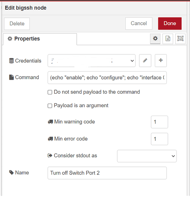Edit the Min warning code value
The height and width of the screenshot is (200, 190).
coord(159,122)
